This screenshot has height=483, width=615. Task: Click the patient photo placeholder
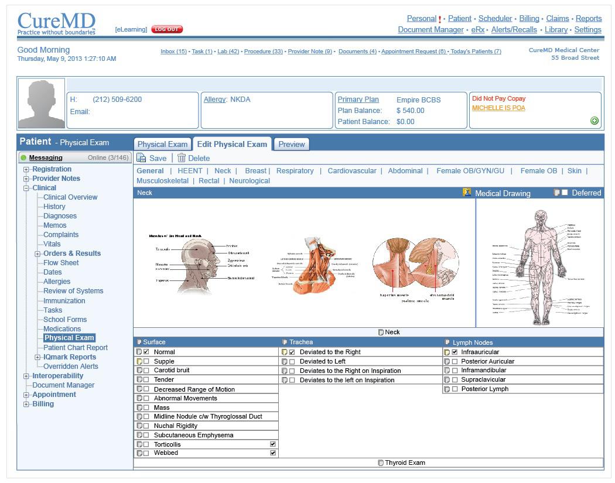(x=42, y=104)
